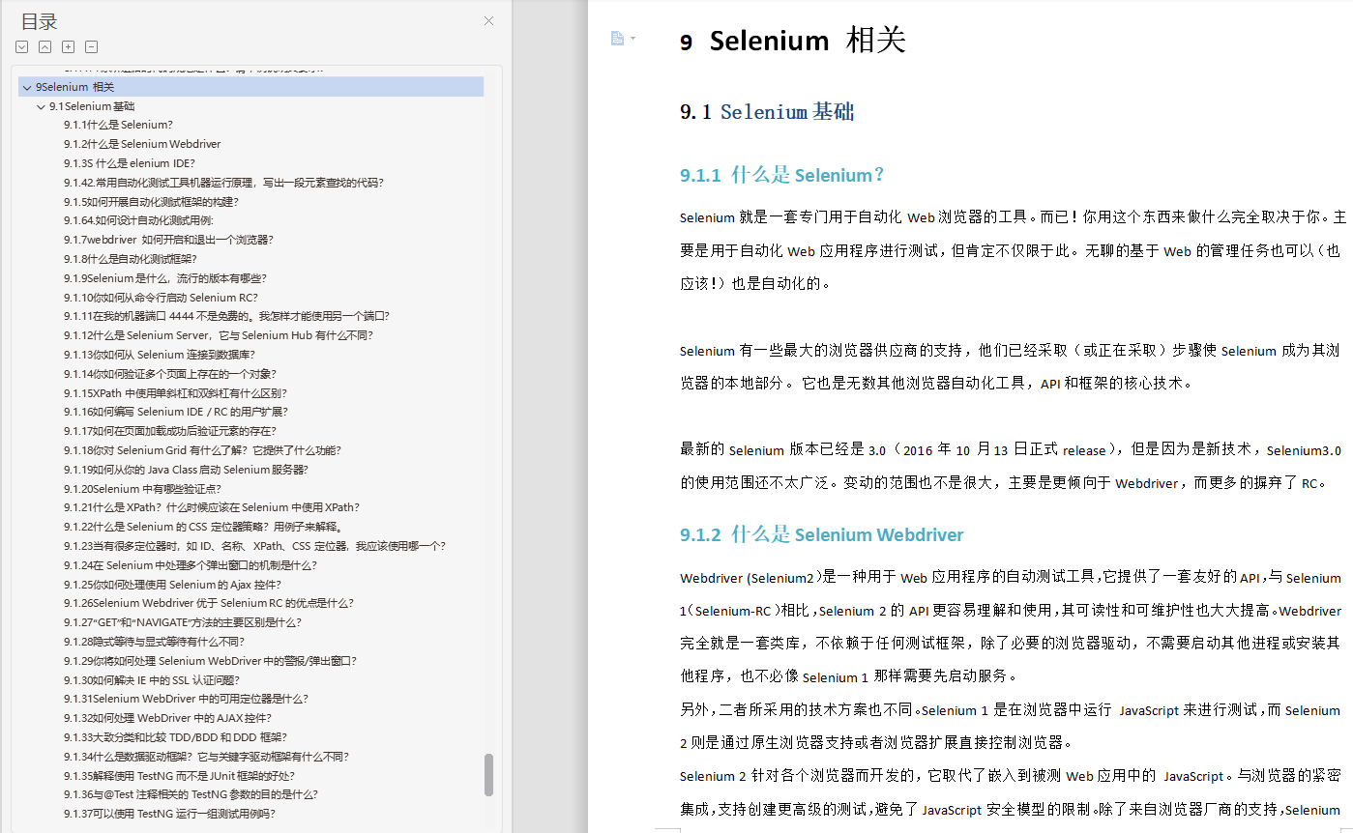1353x833 pixels.
Task: Open 9.1.9Selenium 是什么,流行的版本有哪些?
Action: click(x=165, y=278)
